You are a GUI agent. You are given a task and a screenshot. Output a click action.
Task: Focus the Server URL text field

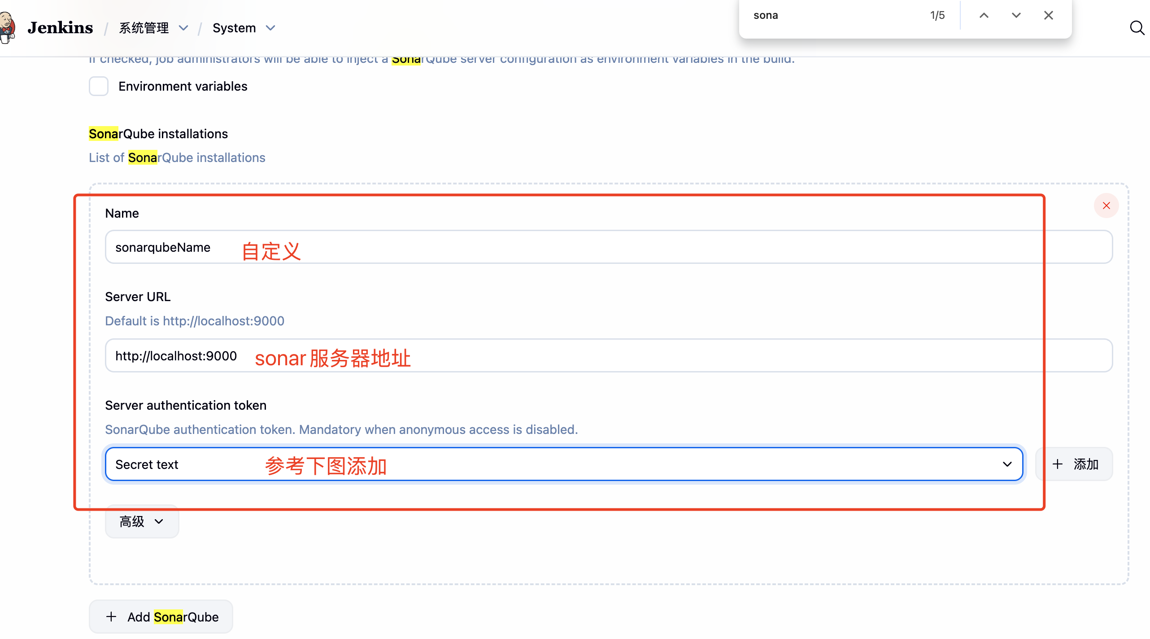click(609, 356)
